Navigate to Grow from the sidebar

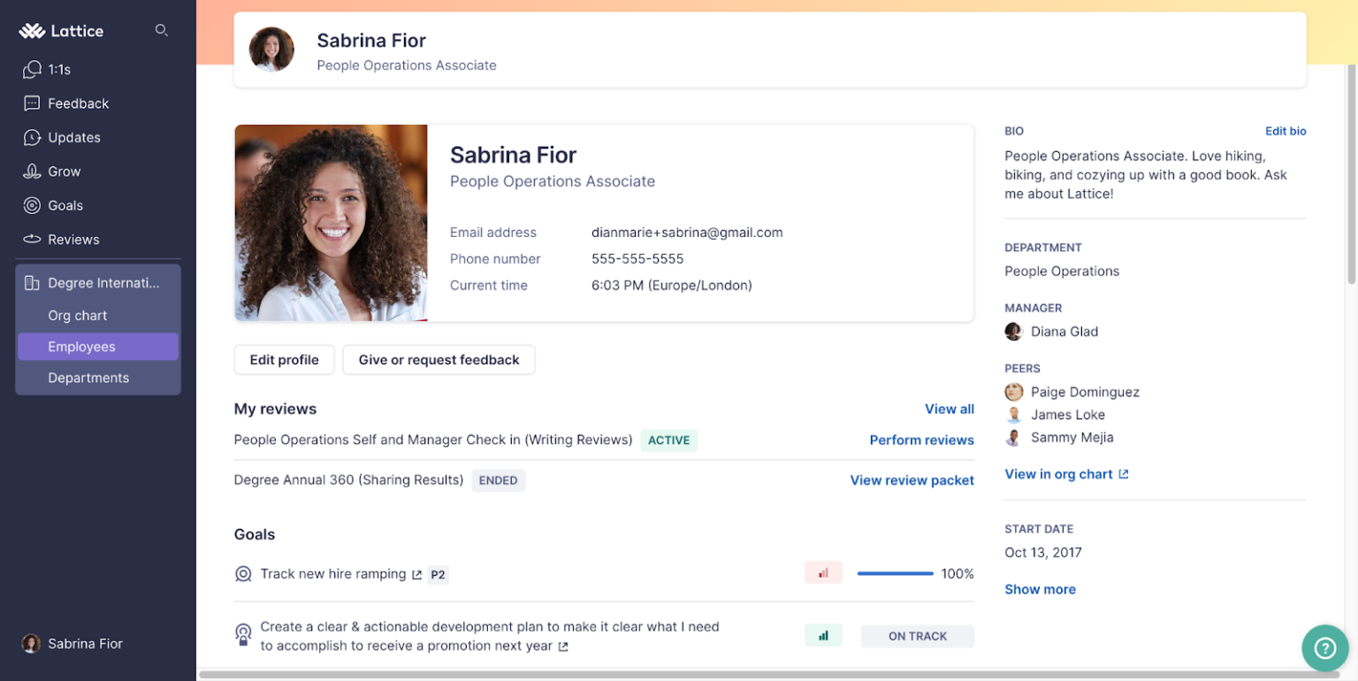tap(33, 171)
